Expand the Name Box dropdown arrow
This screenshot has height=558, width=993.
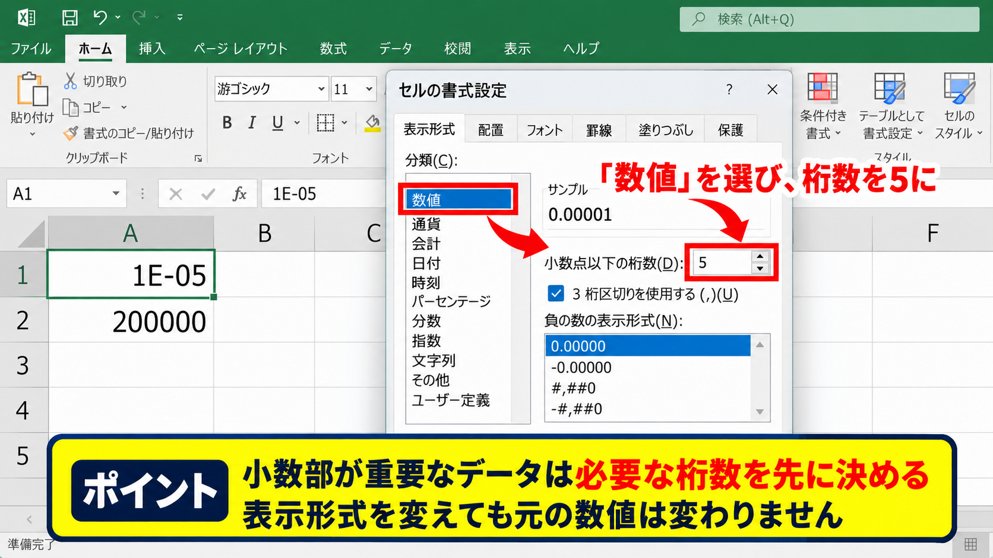pos(116,194)
